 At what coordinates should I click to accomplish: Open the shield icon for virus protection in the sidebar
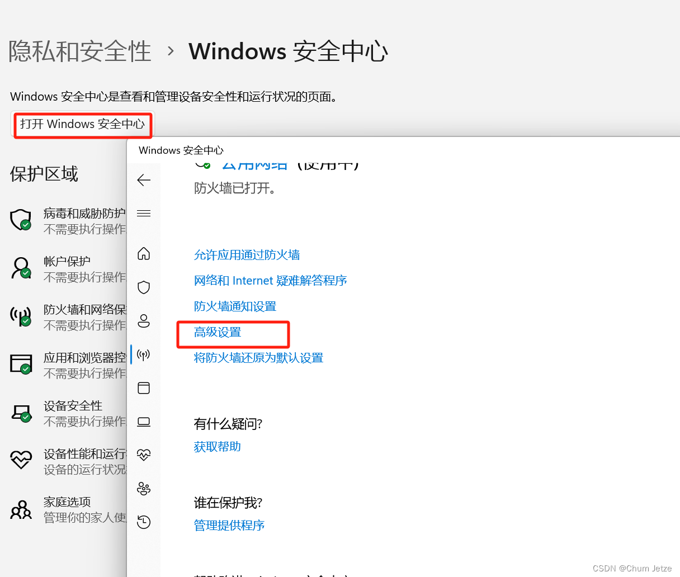144,287
